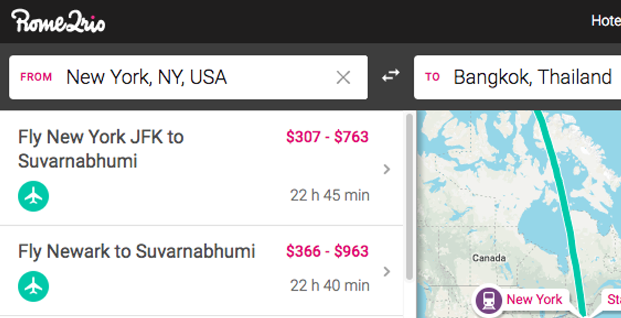Viewport: 621px width, 318px height.
Task: Click the plane icon for Newark flight
Action: pos(34,286)
